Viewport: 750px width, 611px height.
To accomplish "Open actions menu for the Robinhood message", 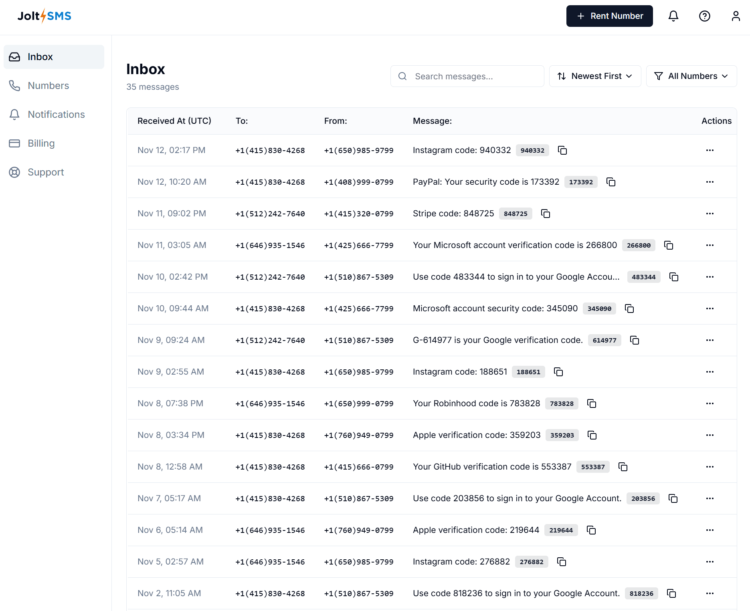I will click(x=710, y=403).
